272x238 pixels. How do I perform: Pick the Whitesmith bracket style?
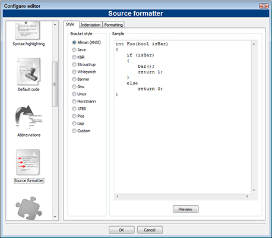pos(84,72)
